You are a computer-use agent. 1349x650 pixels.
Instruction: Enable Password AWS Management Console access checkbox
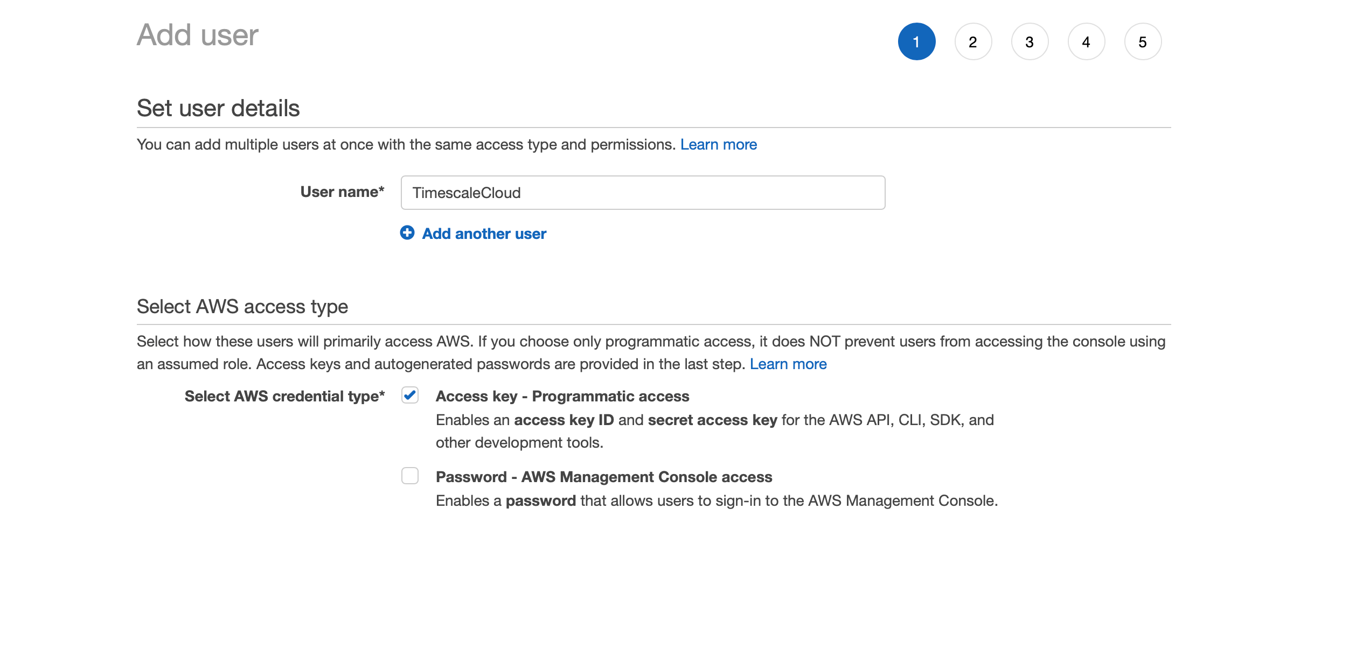tap(410, 476)
